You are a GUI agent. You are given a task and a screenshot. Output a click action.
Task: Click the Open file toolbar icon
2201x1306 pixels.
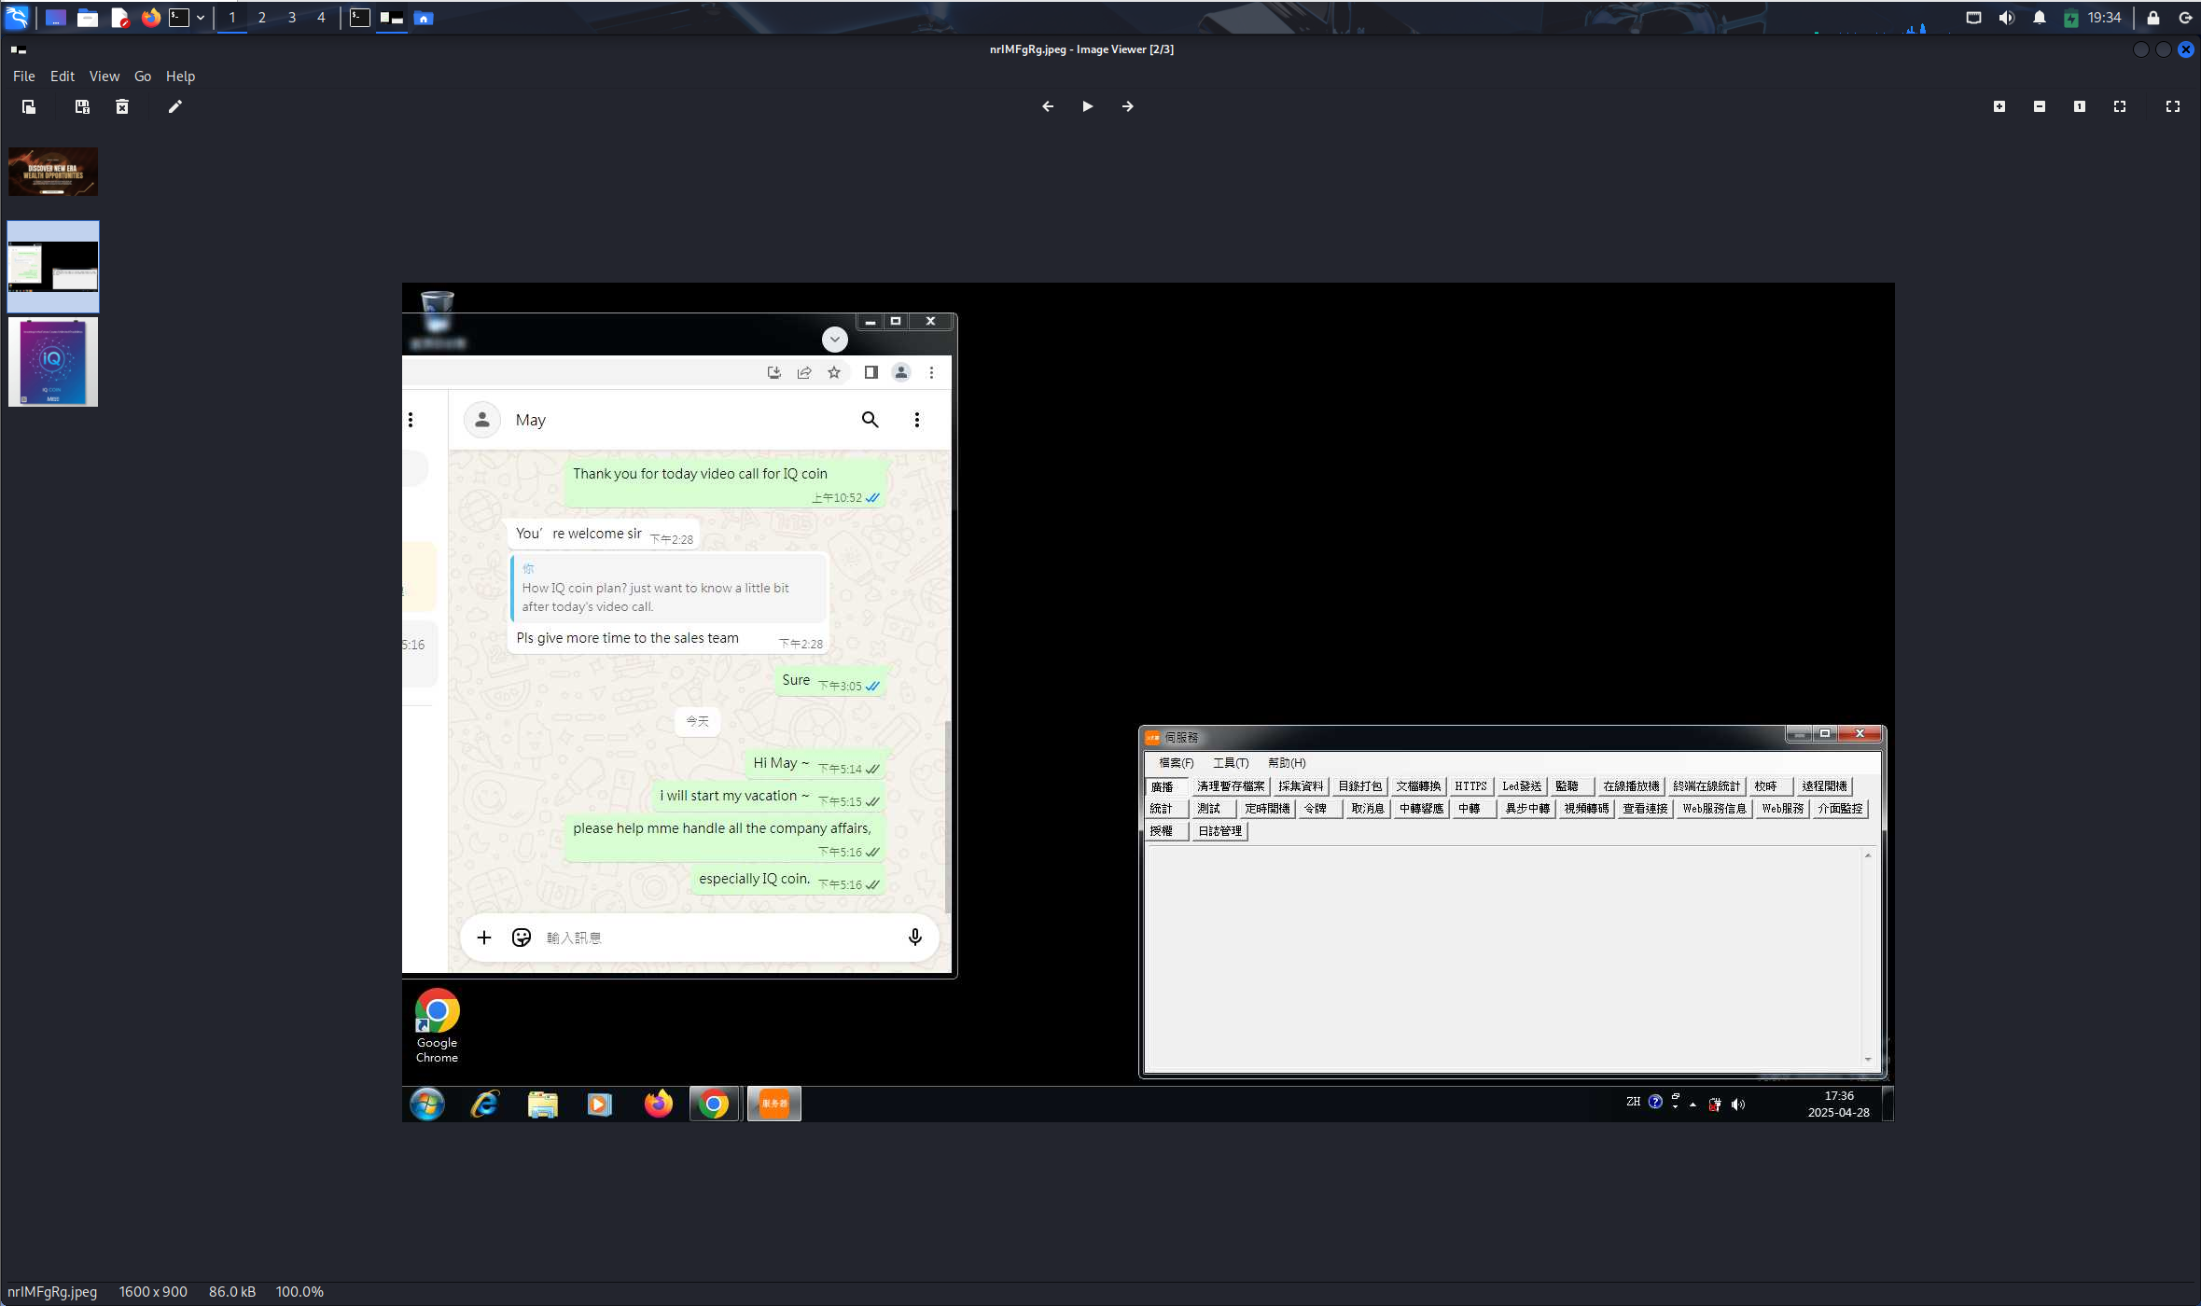29,106
